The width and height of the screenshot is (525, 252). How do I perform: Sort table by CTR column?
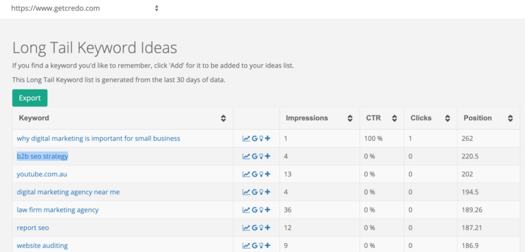pyautogui.click(x=394, y=118)
